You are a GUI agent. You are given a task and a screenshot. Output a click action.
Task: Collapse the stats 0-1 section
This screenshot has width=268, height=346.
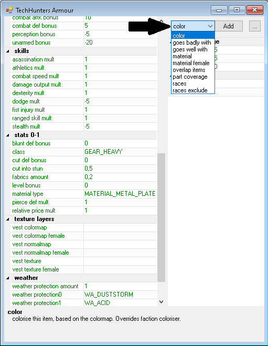[x=8, y=135]
